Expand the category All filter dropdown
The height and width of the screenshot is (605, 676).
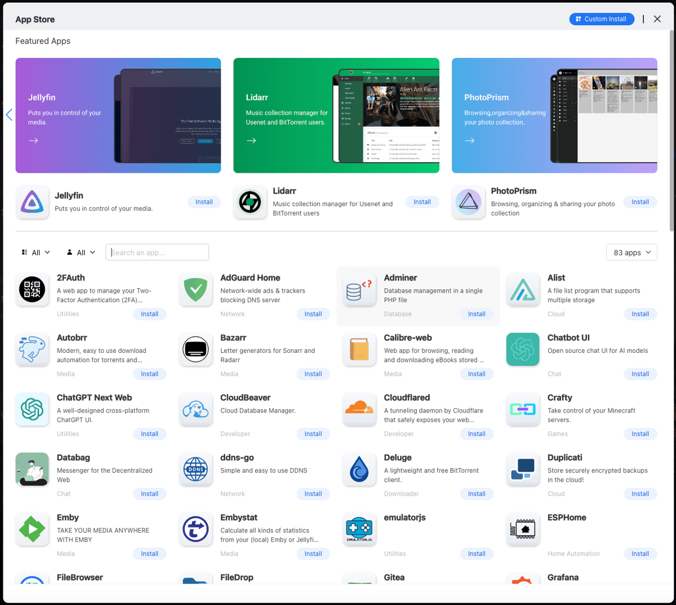pyautogui.click(x=36, y=253)
